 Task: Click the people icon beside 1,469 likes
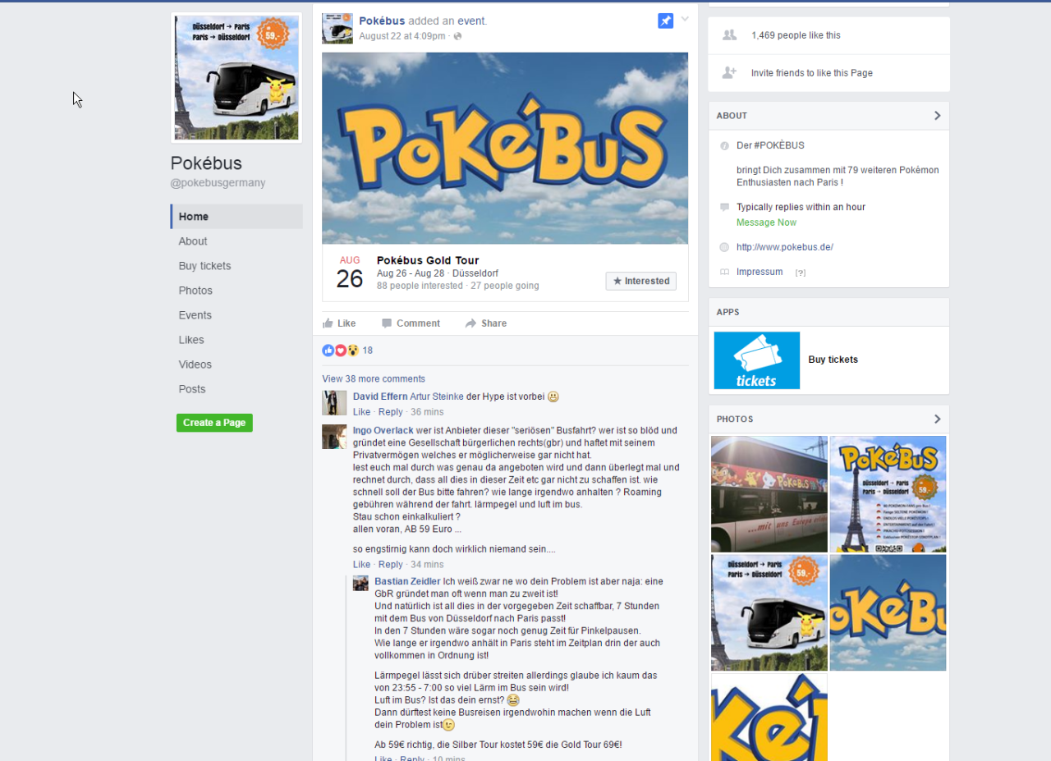point(729,35)
